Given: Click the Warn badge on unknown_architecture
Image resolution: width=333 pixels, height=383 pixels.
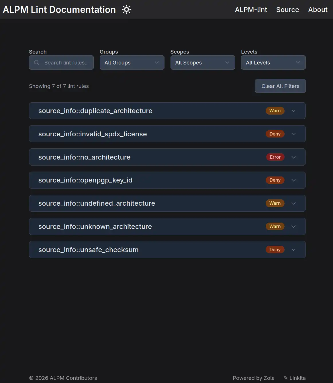Looking at the screenshot, I should click(275, 227).
